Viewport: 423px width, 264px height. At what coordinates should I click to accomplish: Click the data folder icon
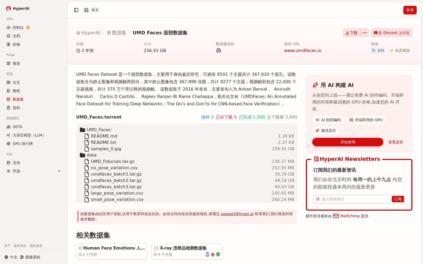point(82,155)
